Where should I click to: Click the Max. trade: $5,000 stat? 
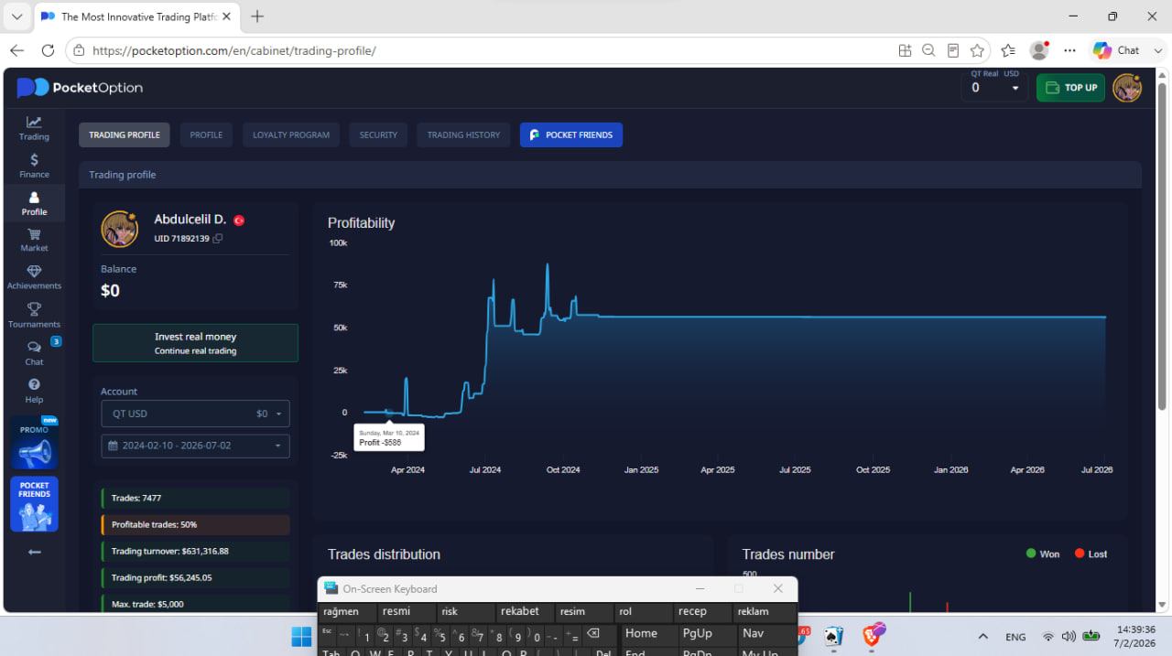click(195, 604)
